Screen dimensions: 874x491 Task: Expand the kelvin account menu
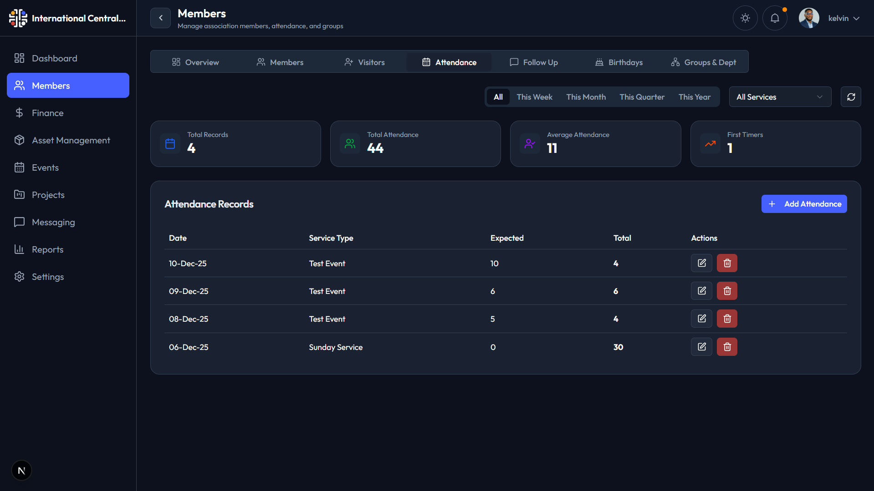[843, 18]
